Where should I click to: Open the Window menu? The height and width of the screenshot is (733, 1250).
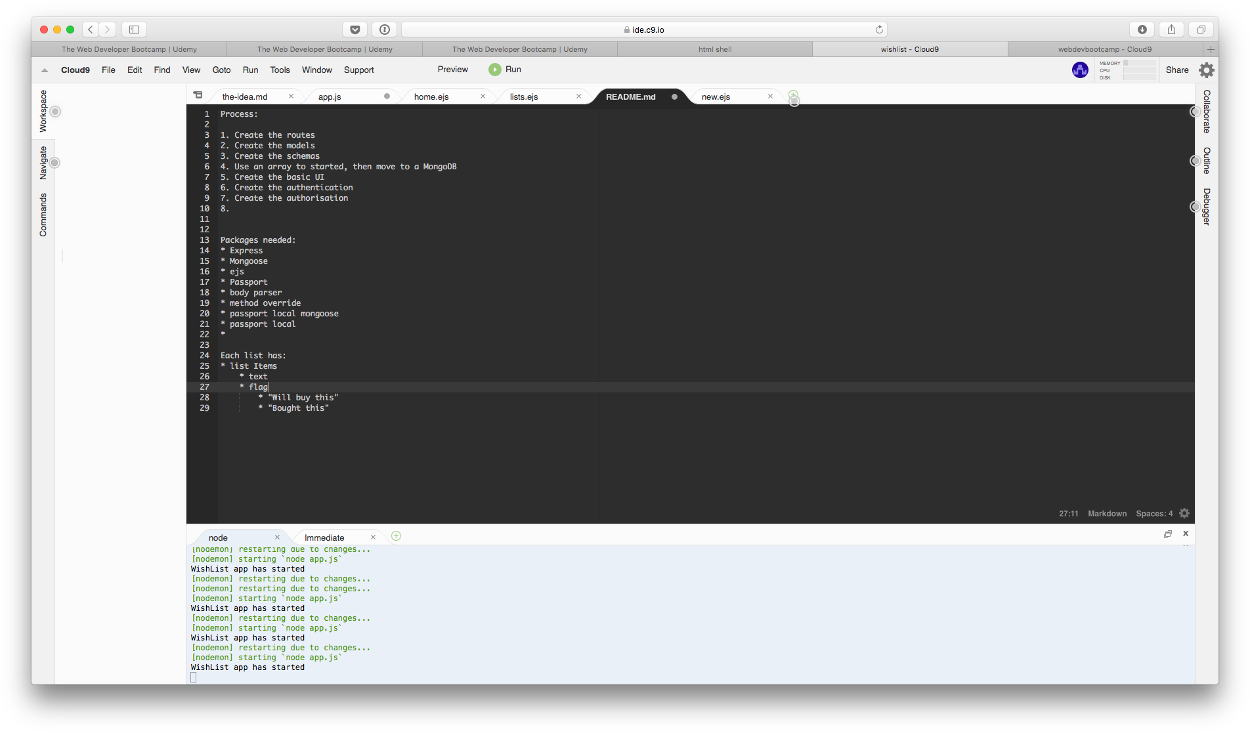pyautogui.click(x=317, y=70)
